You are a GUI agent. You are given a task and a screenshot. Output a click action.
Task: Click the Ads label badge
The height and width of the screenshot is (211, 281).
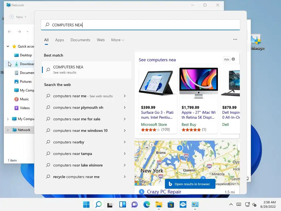226,59
